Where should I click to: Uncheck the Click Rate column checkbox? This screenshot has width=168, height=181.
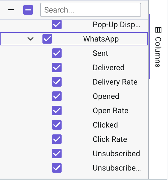pos(57,139)
